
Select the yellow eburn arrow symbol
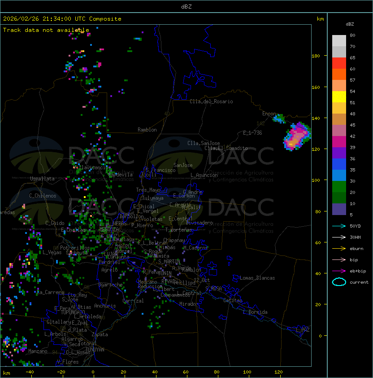point(339,248)
